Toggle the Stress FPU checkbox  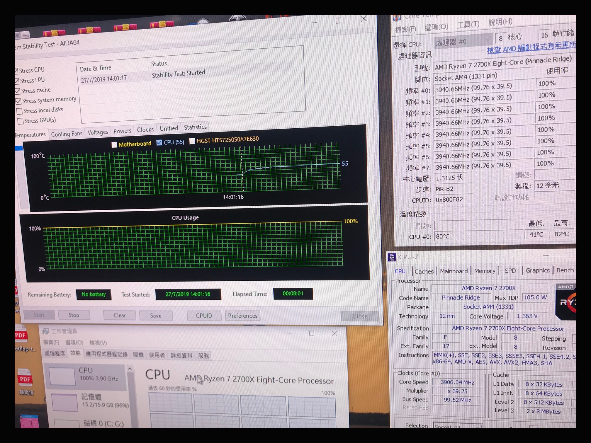click(17, 81)
